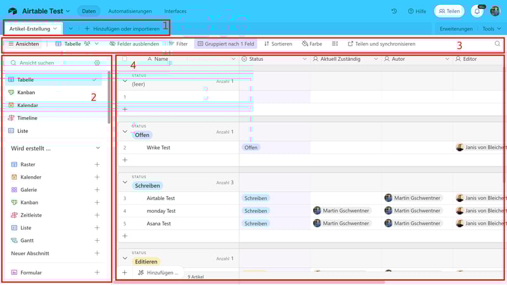Screen dimensions: 507x285
Task: Switch to the Daten tab
Action: [89, 11]
